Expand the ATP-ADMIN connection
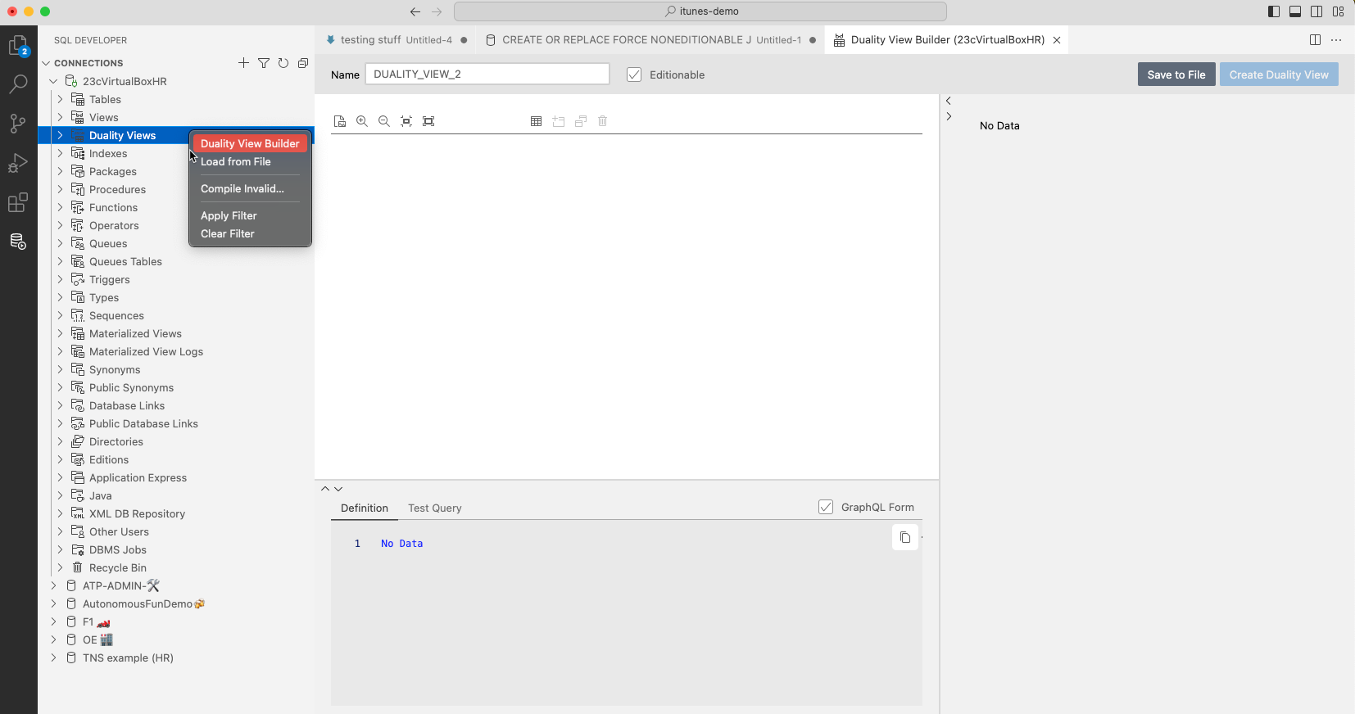The width and height of the screenshot is (1355, 714). coord(53,585)
